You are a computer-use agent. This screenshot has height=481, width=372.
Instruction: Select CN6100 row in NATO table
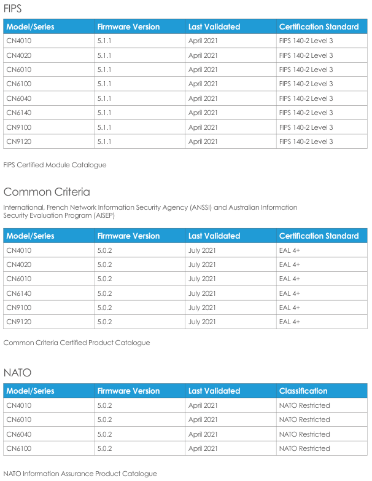[185, 448]
